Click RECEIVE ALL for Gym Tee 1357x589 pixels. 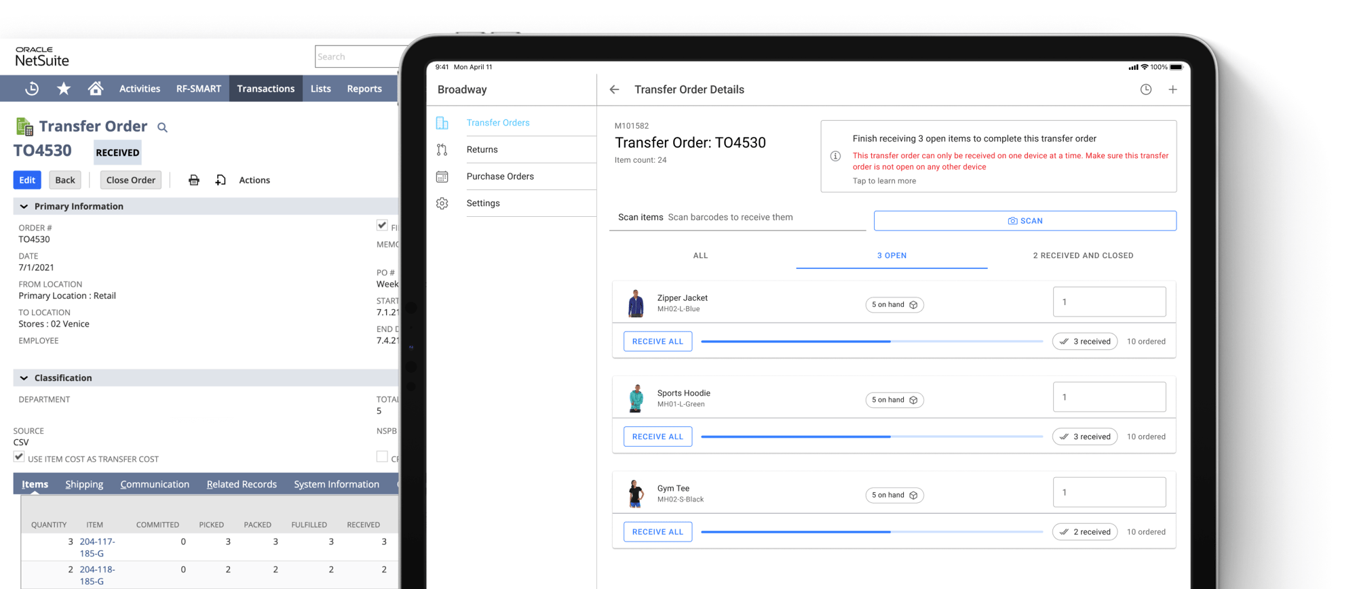[657, 532]
